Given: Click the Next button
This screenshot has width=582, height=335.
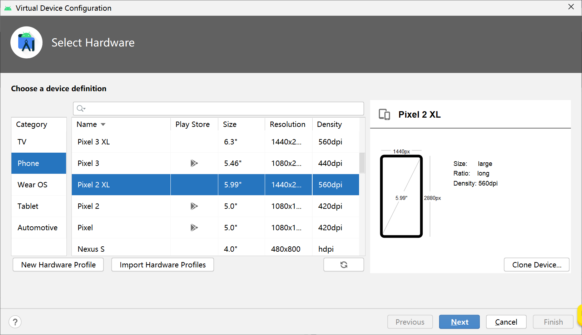Looking at the screenshot, I should point(459,322).
